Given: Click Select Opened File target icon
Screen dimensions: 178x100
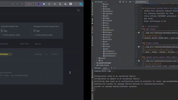Looking at the screenshot, I should (120, 2).
